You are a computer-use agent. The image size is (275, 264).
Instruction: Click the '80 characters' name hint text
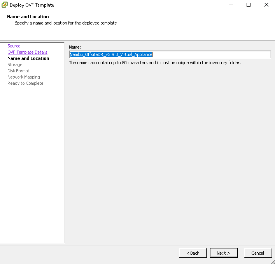tap(155, 63)
